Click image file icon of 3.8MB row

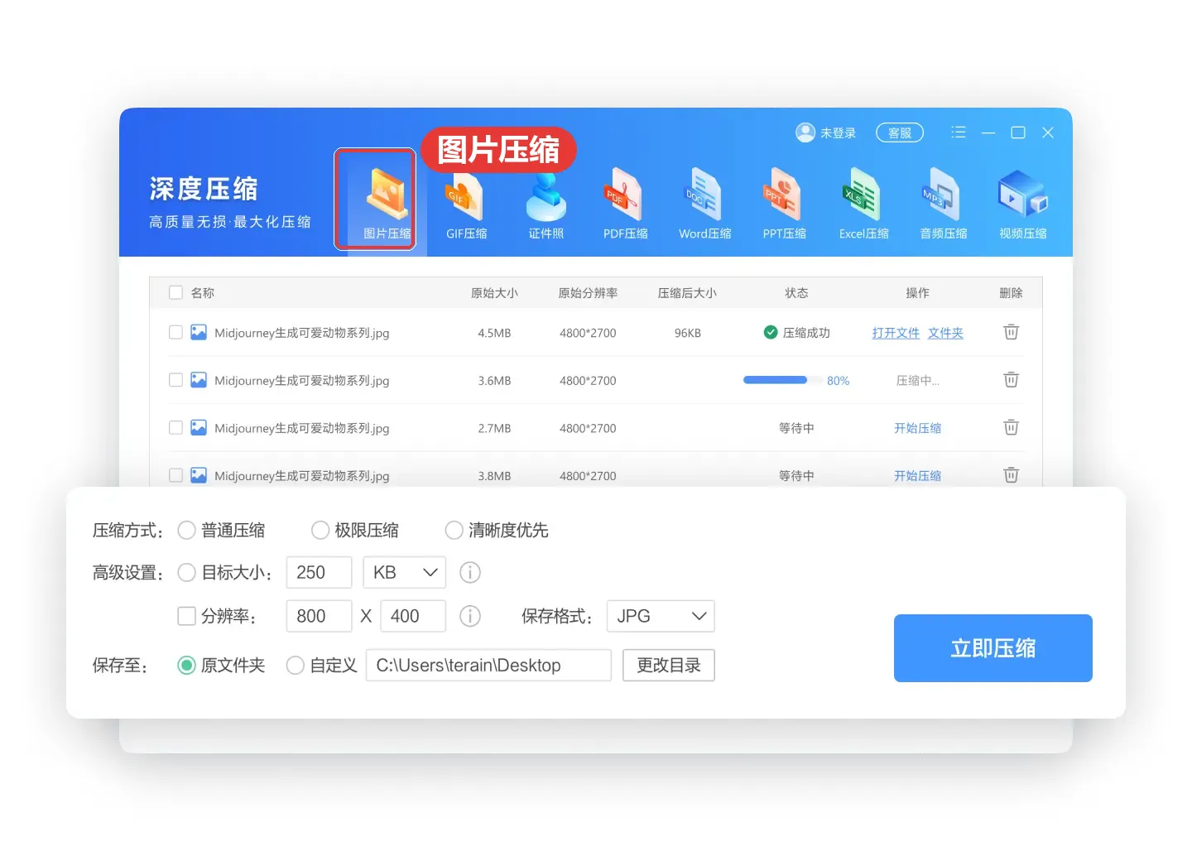click(x=199, y=475)
